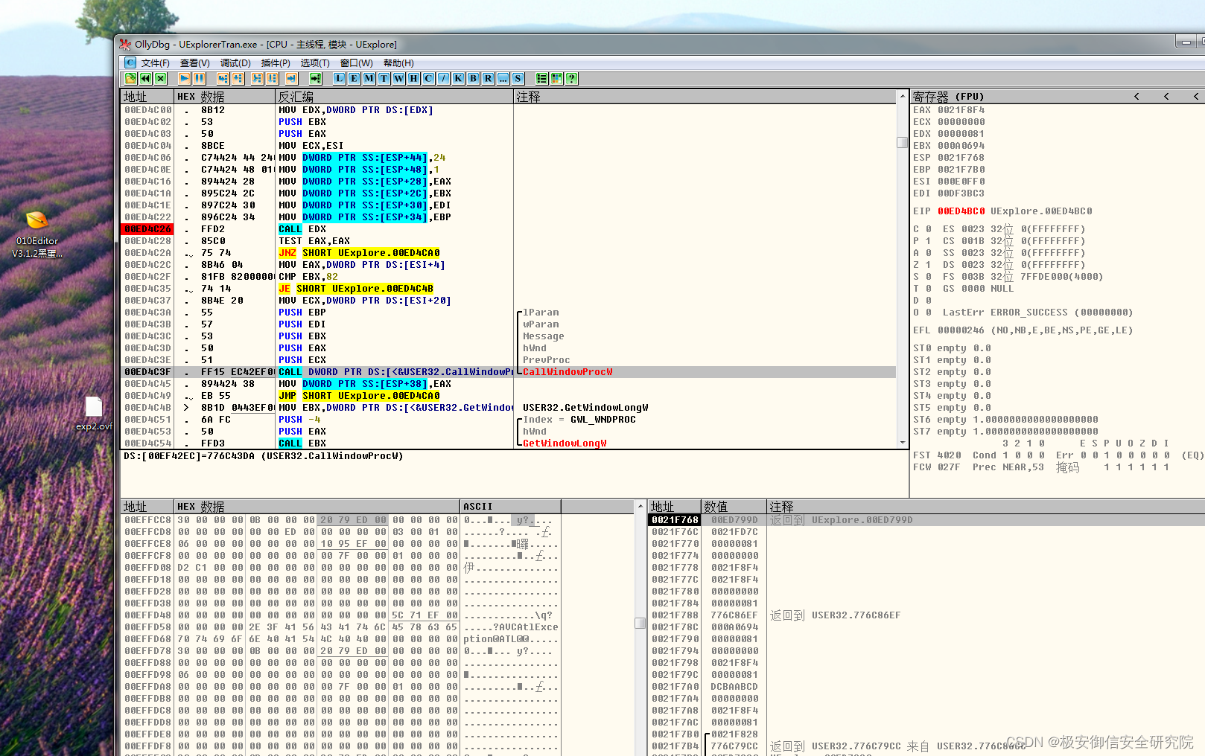Screen dimensions: 1205x756
Task: Click the rightmost arrow in registers header
Action: coord(1196,97)
